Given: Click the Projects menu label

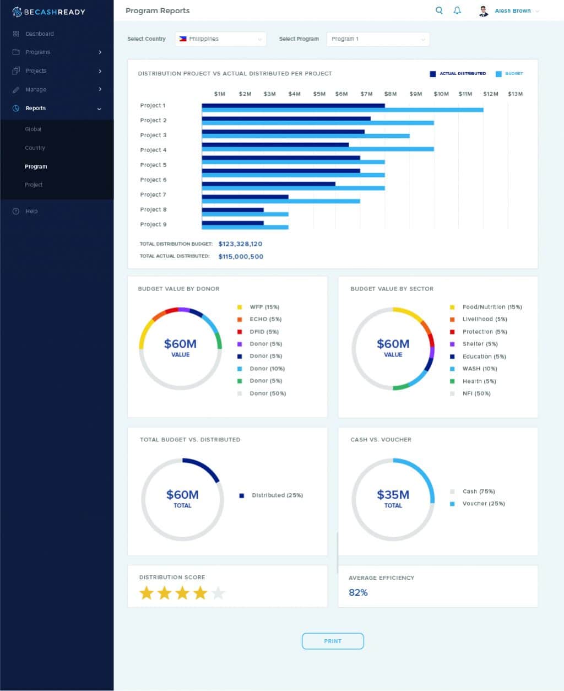Looking at the screenshot, I should click(x=36, y=71).
